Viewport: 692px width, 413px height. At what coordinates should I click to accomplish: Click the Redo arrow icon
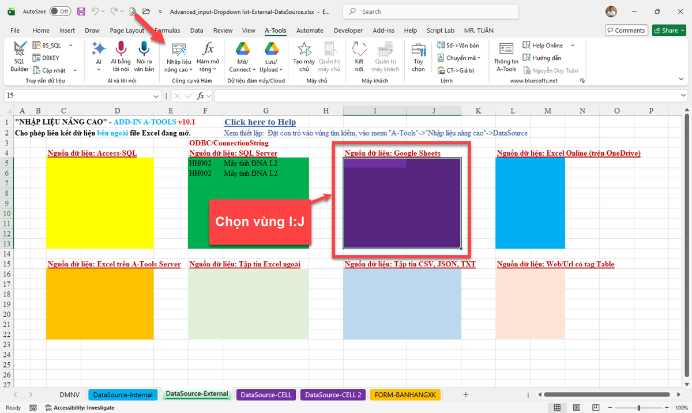coord(114,11)
